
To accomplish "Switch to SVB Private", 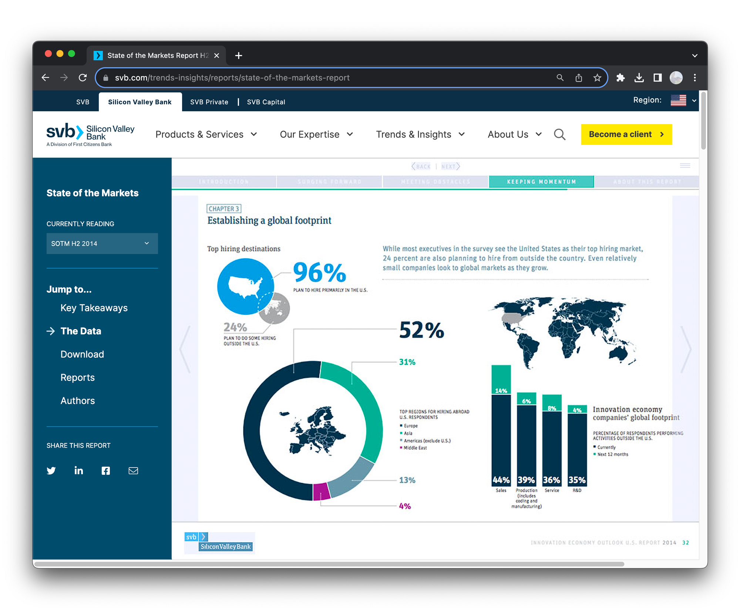I will coord(209,102).
